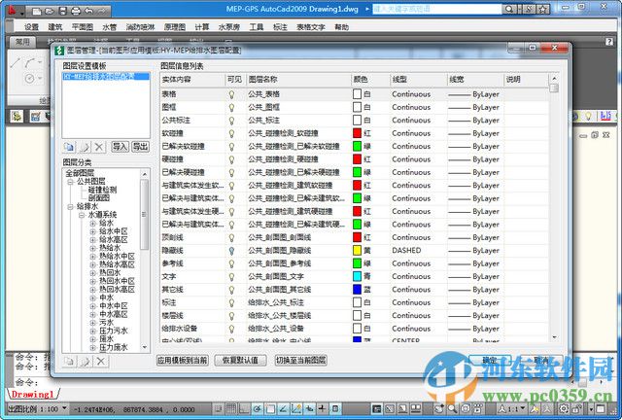Image resolution: width=622 pixels, height=420 pixels.
Task: Click the Print icon in quick access toolbar
Action: 76,11
